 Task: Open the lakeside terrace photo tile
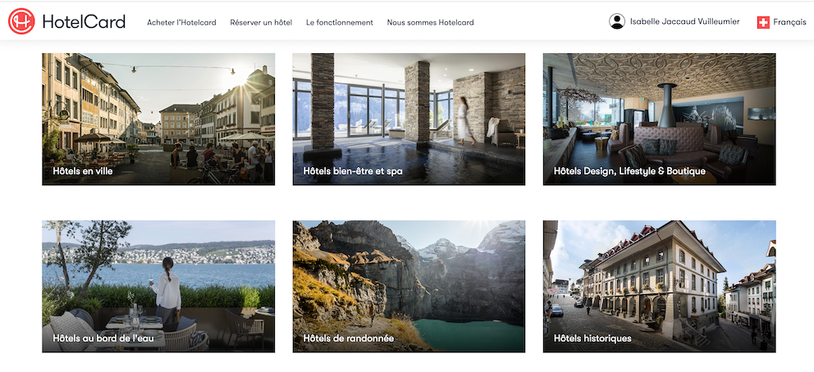(x=158, y=274)
